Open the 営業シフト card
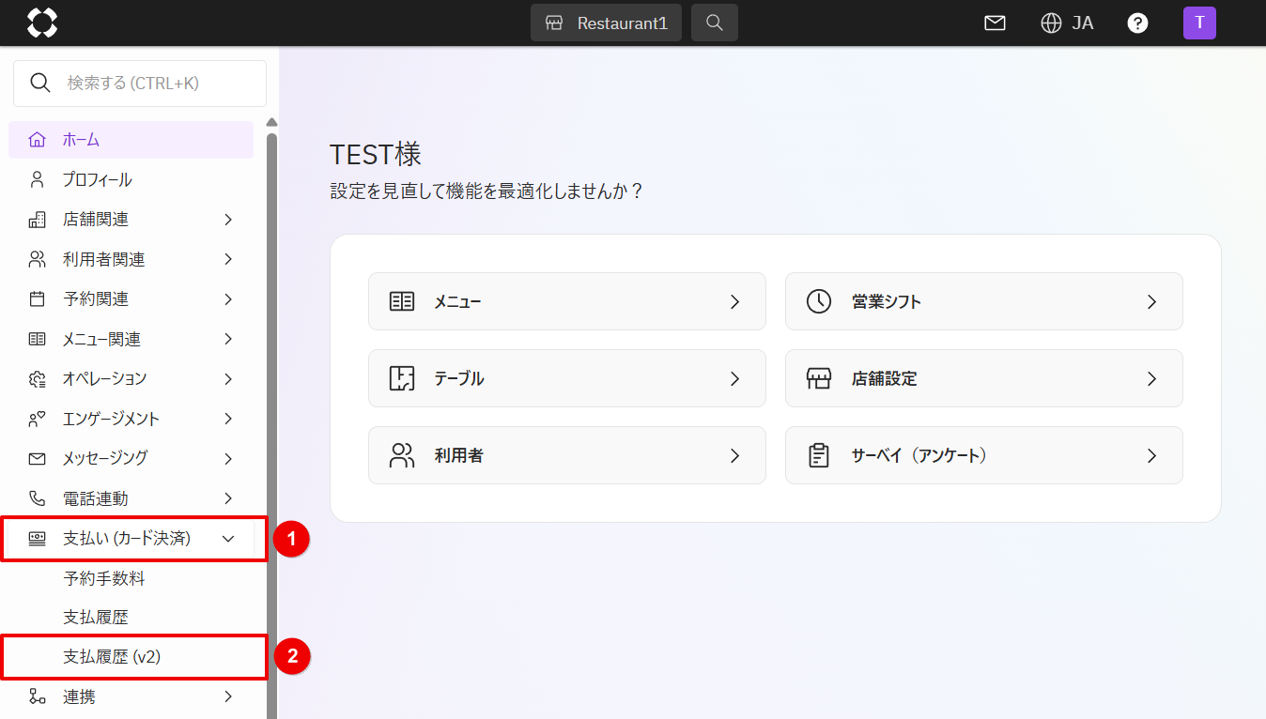 984,301
